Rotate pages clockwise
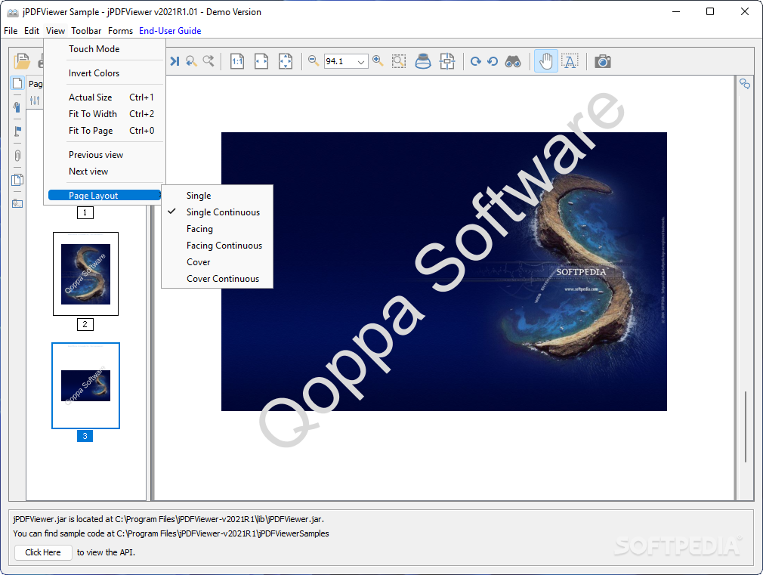Viewport: 763px width, 575px height. click(475, 61)
